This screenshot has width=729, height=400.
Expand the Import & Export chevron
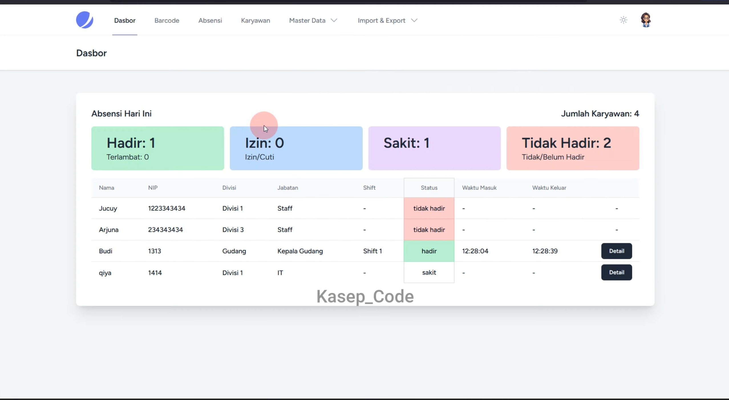[414, 21]
